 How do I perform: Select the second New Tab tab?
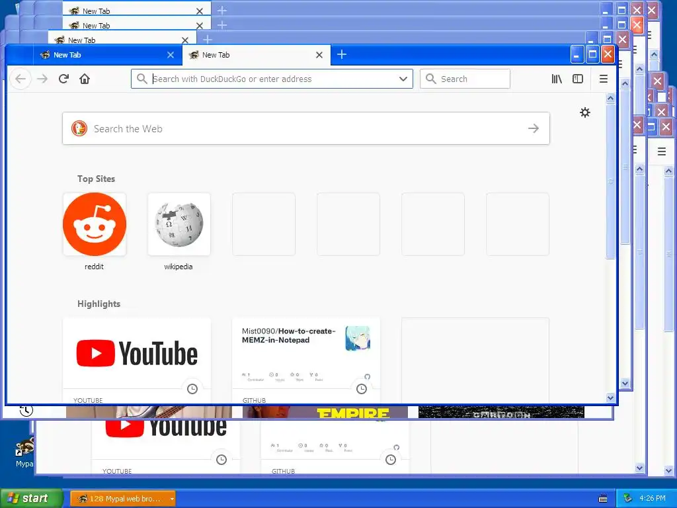(257, 55)
